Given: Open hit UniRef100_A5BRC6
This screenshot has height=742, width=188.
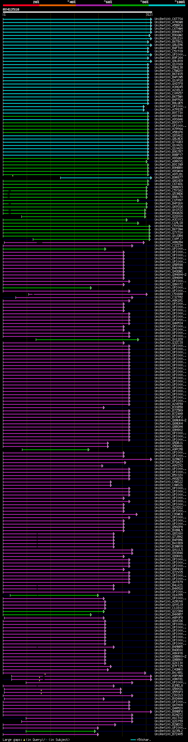Looking at the screenshot, I should (169, 26).
